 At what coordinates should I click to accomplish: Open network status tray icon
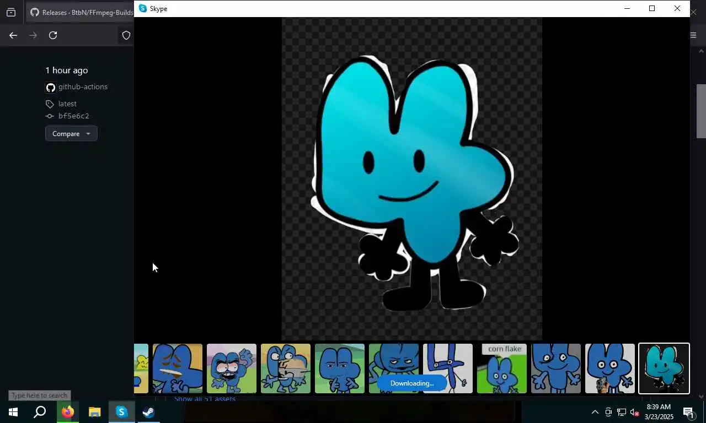coord(622,412)
